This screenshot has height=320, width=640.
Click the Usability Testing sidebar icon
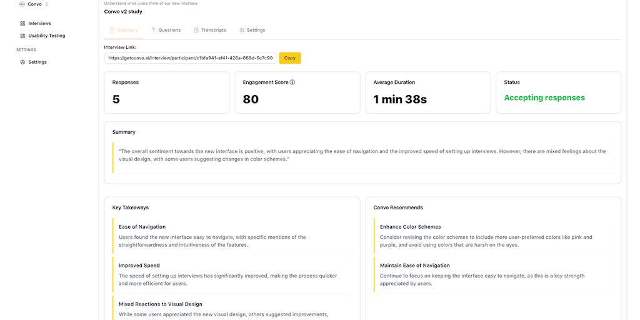(x=22, y=36)
